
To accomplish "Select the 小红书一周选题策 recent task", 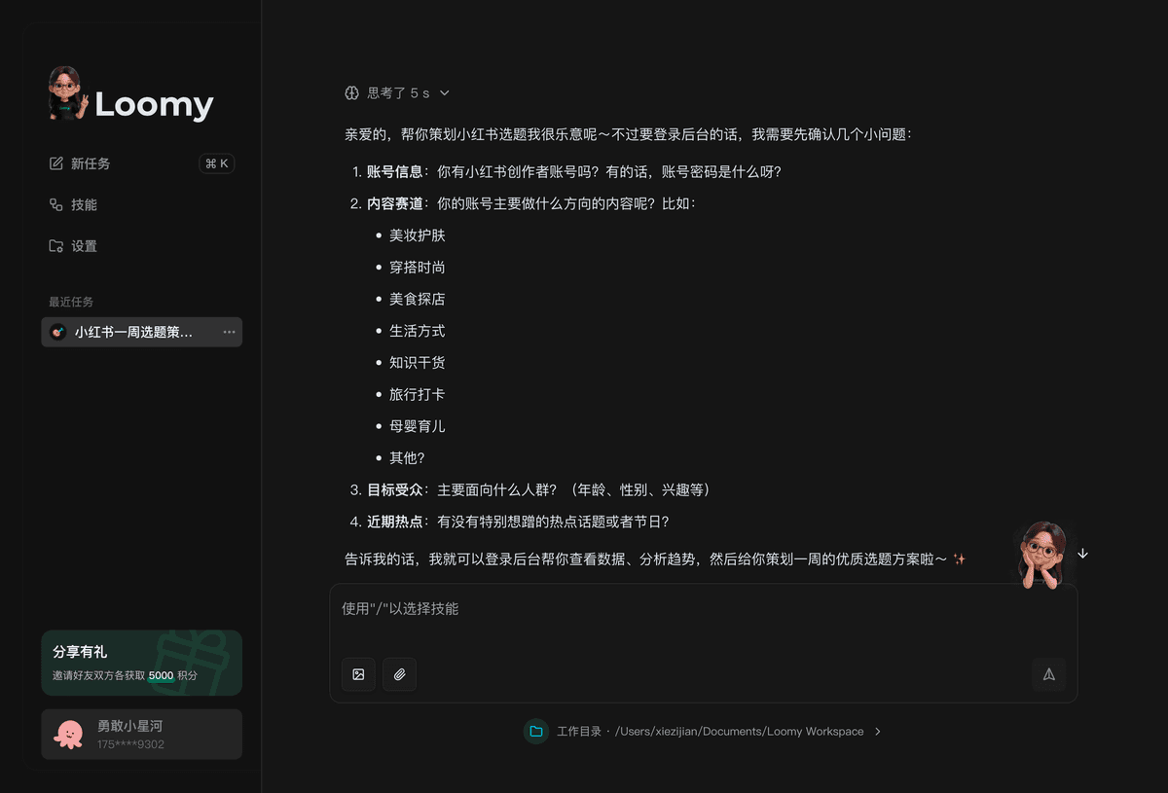I will [x=127, y=332].
